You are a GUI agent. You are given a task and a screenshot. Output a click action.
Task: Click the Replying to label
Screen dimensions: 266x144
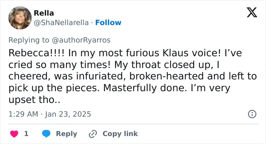pyautogui.click(x=29, y=40)
